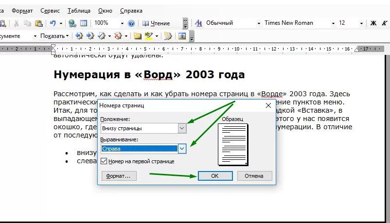
Task: Open the Highlight color dropdown arrow
Action: click(157, 36)
